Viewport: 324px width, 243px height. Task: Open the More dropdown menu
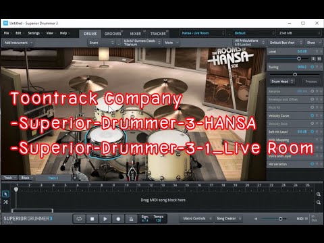pyautogui.click(x=171, y=43)
